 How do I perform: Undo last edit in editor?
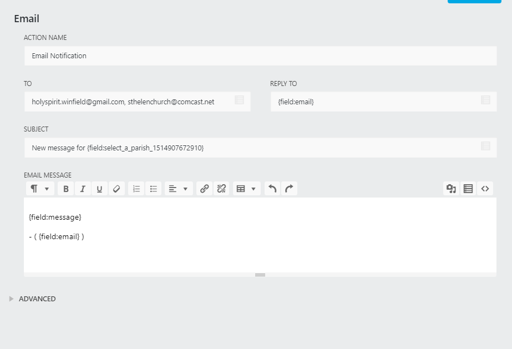[272, 189]
